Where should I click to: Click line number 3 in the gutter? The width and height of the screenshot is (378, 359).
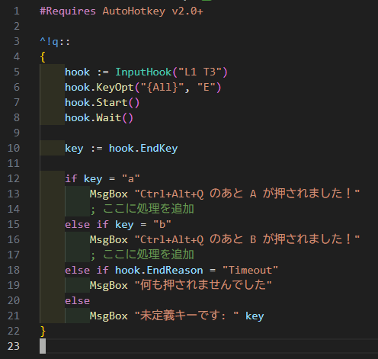(17, 41)
